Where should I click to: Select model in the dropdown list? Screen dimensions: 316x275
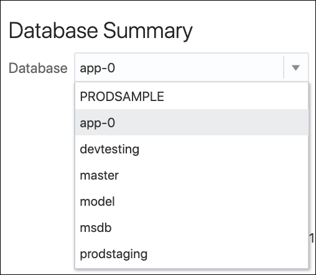point(192,201)
